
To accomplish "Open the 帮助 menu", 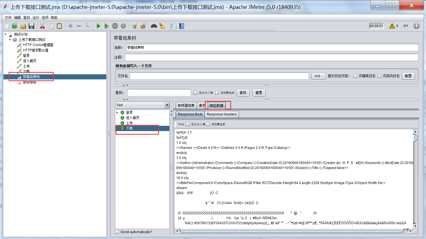I will pos(54,18).
